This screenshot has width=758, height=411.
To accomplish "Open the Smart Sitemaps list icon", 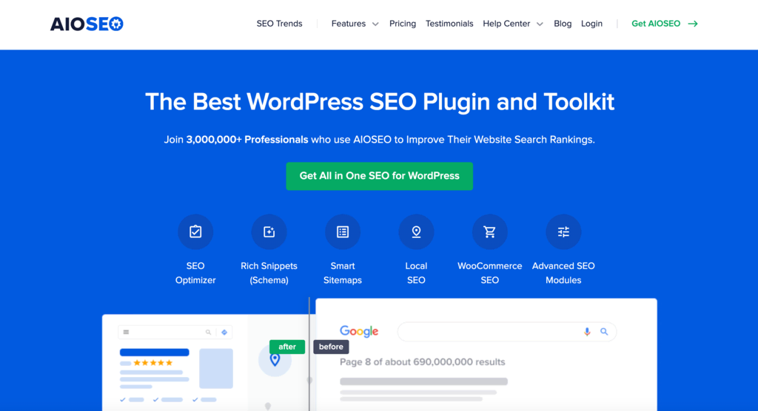I will (343, 232).
